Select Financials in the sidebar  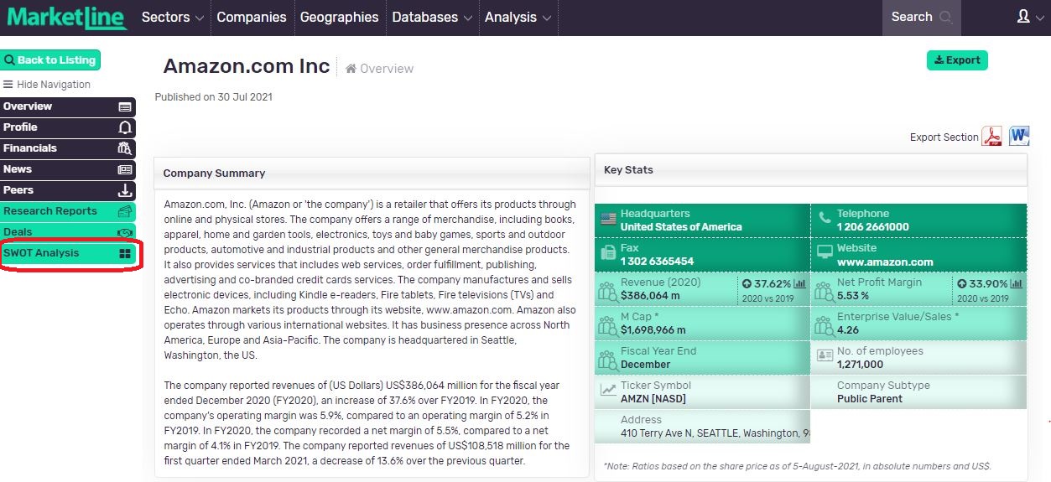[67, 148]
